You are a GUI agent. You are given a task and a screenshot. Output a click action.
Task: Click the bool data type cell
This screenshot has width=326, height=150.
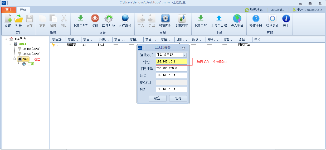pos(101,45)
